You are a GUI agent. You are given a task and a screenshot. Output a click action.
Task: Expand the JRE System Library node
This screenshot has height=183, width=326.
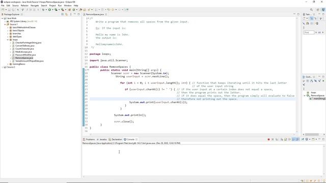[x=5, y=21]
